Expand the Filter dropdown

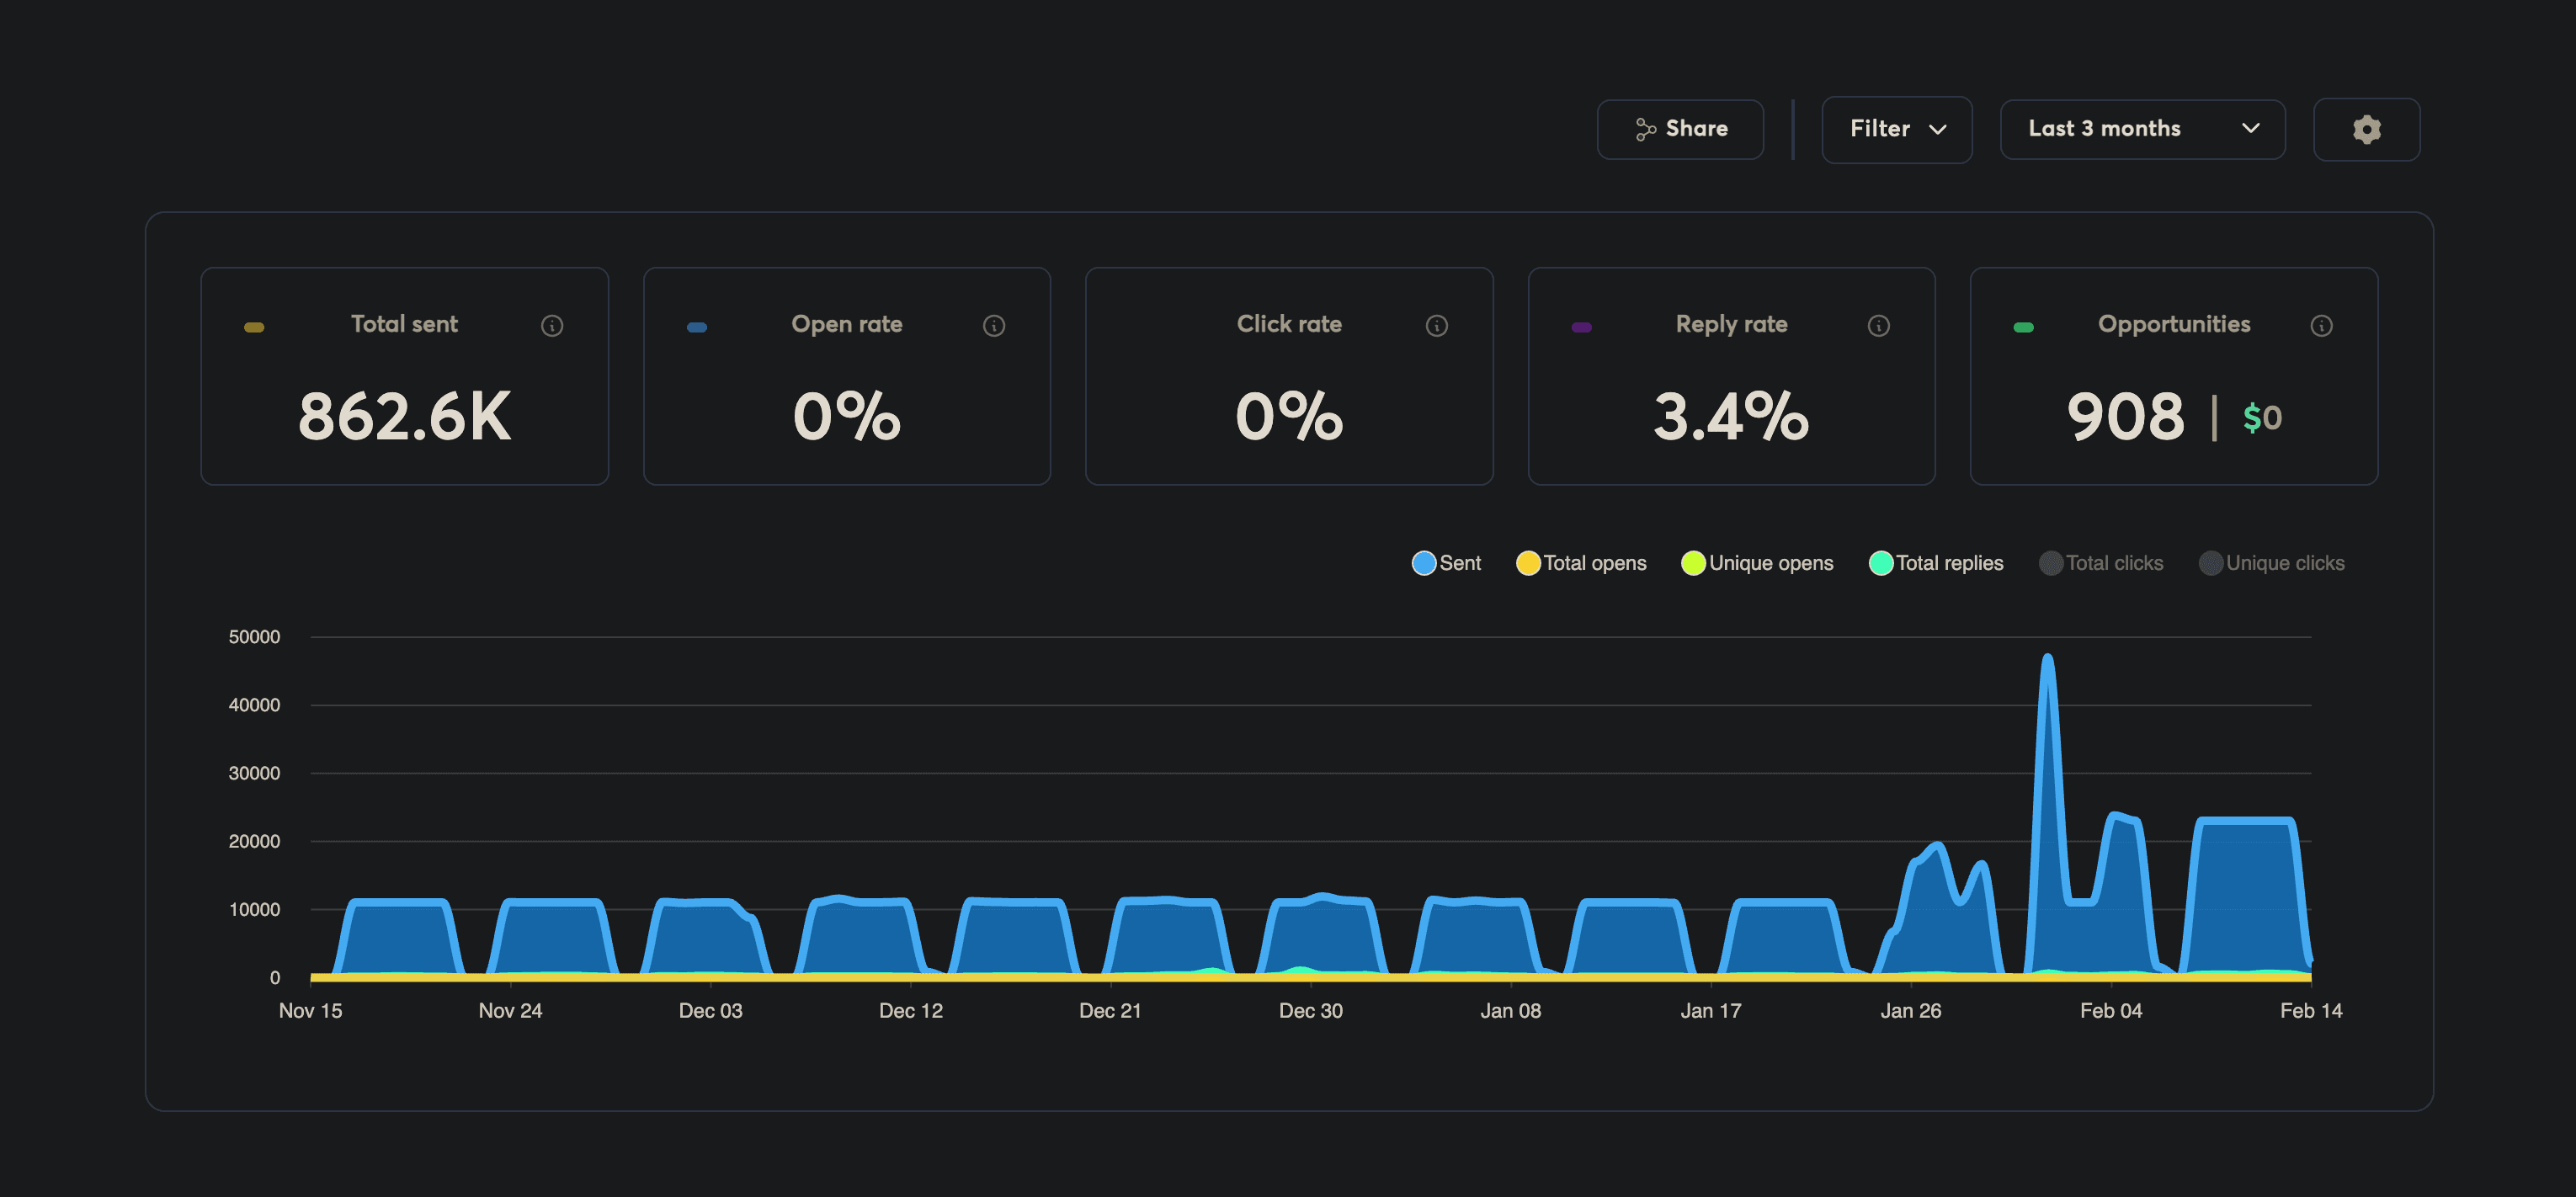coord(1896,129)
